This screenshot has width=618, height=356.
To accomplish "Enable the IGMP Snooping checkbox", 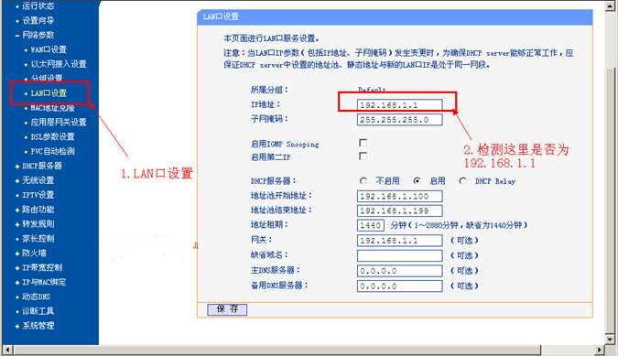I will coord(363,143).
